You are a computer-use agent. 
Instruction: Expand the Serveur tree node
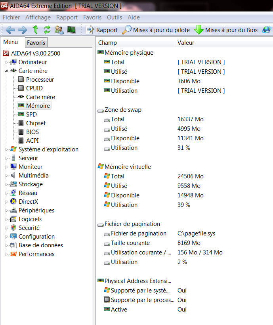6,158
